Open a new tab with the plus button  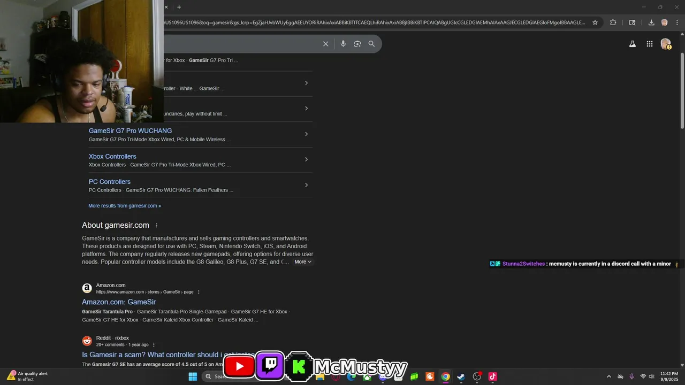(x=179, y=7)
